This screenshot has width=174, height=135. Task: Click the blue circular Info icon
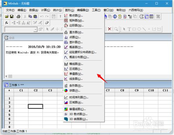[115, 17]
